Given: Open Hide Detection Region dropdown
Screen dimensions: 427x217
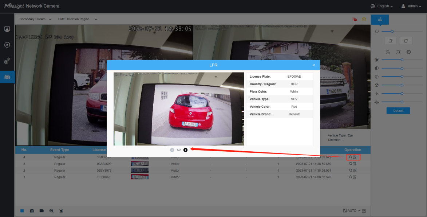Looking at the screenshot, I should [77, 19].
